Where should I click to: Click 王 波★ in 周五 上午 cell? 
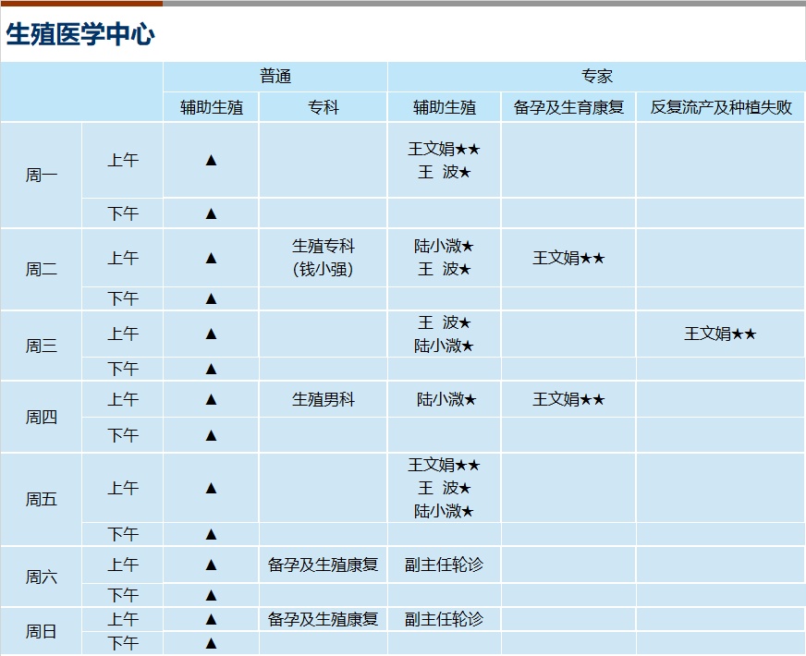click(444, 488)
